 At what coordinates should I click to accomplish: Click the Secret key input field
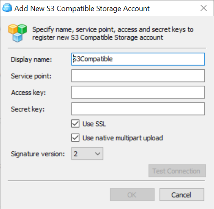(x=138, y=109)
